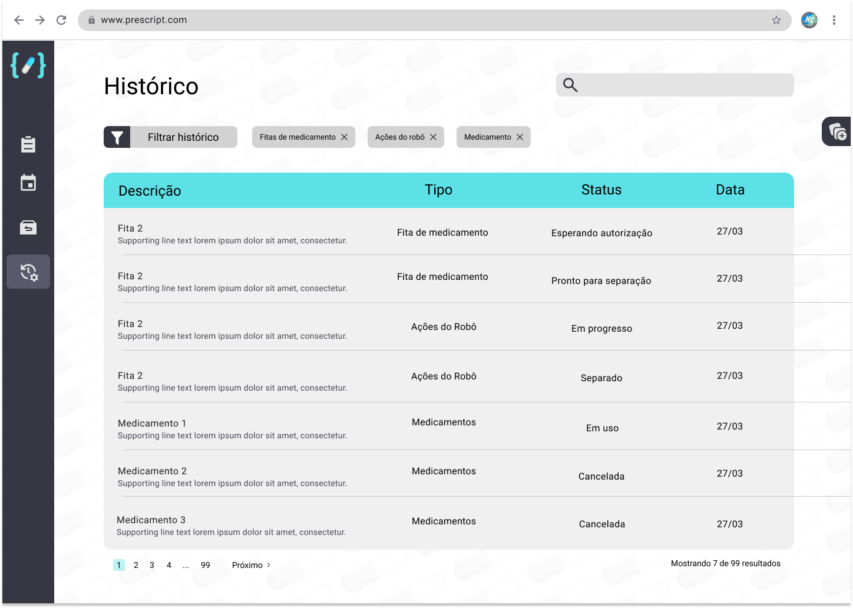Click the floating add-pills button at right edge

pos(837,131)
